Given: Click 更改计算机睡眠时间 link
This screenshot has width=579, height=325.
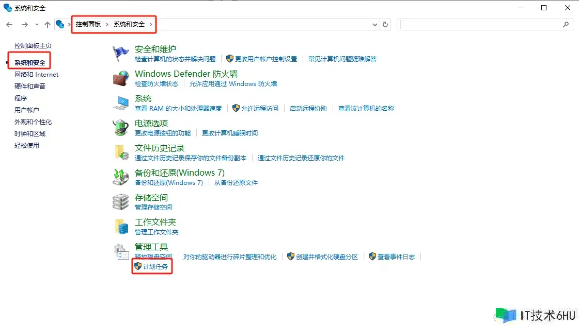Looking at the screenshot, I should click(230, 133).
